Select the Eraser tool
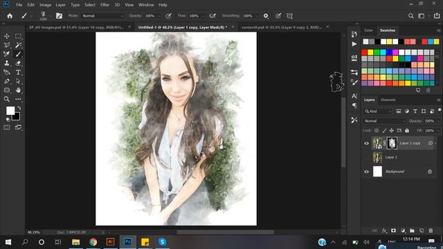Viewport: 443px width, 249px height. click(19, 63)
